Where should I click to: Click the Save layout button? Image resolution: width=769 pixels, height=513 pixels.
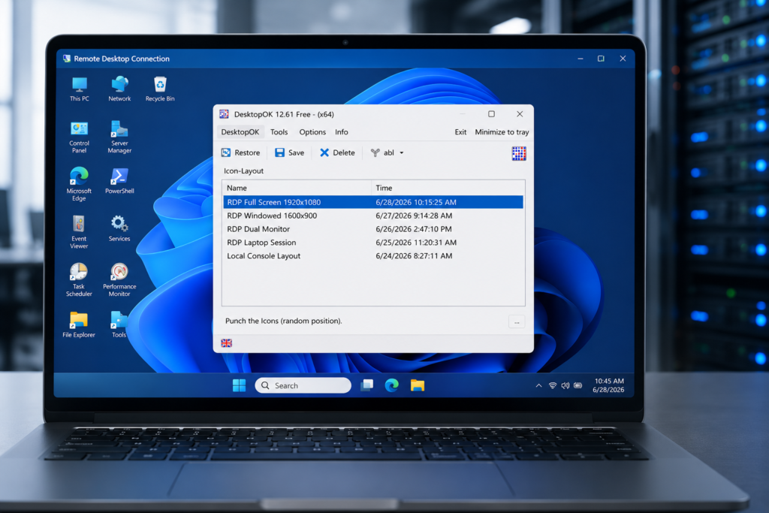[289, 153]
